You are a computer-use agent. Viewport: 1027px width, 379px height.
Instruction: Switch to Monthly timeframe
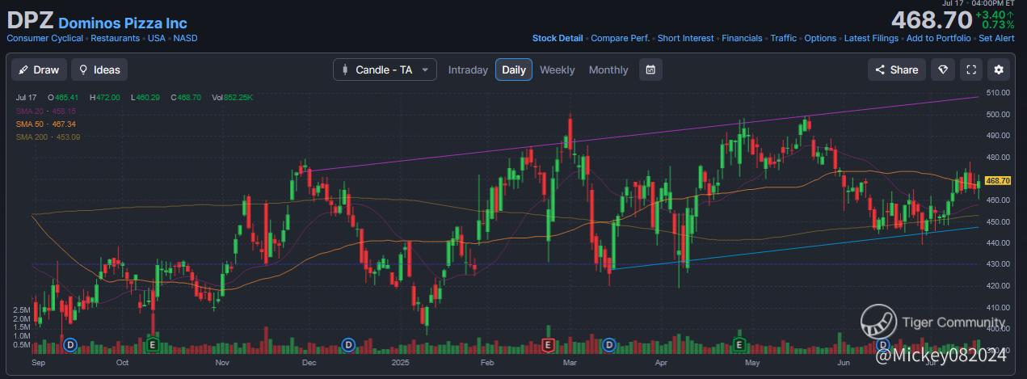[608, 70]
